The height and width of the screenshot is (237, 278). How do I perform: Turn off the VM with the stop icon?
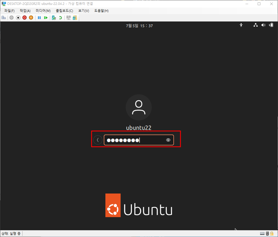coord(18,18)
